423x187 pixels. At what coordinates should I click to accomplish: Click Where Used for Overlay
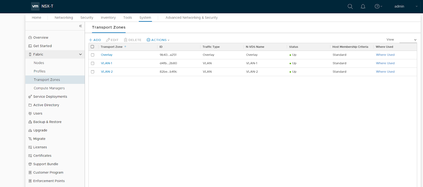[385, 55]
